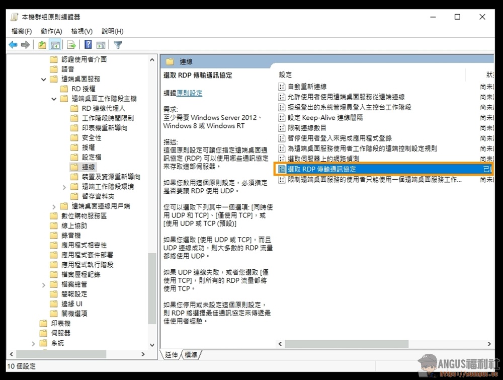Open the 檔案(F) menu
Viewport: 503px width, 380px height.
click(x=22, y=31)
